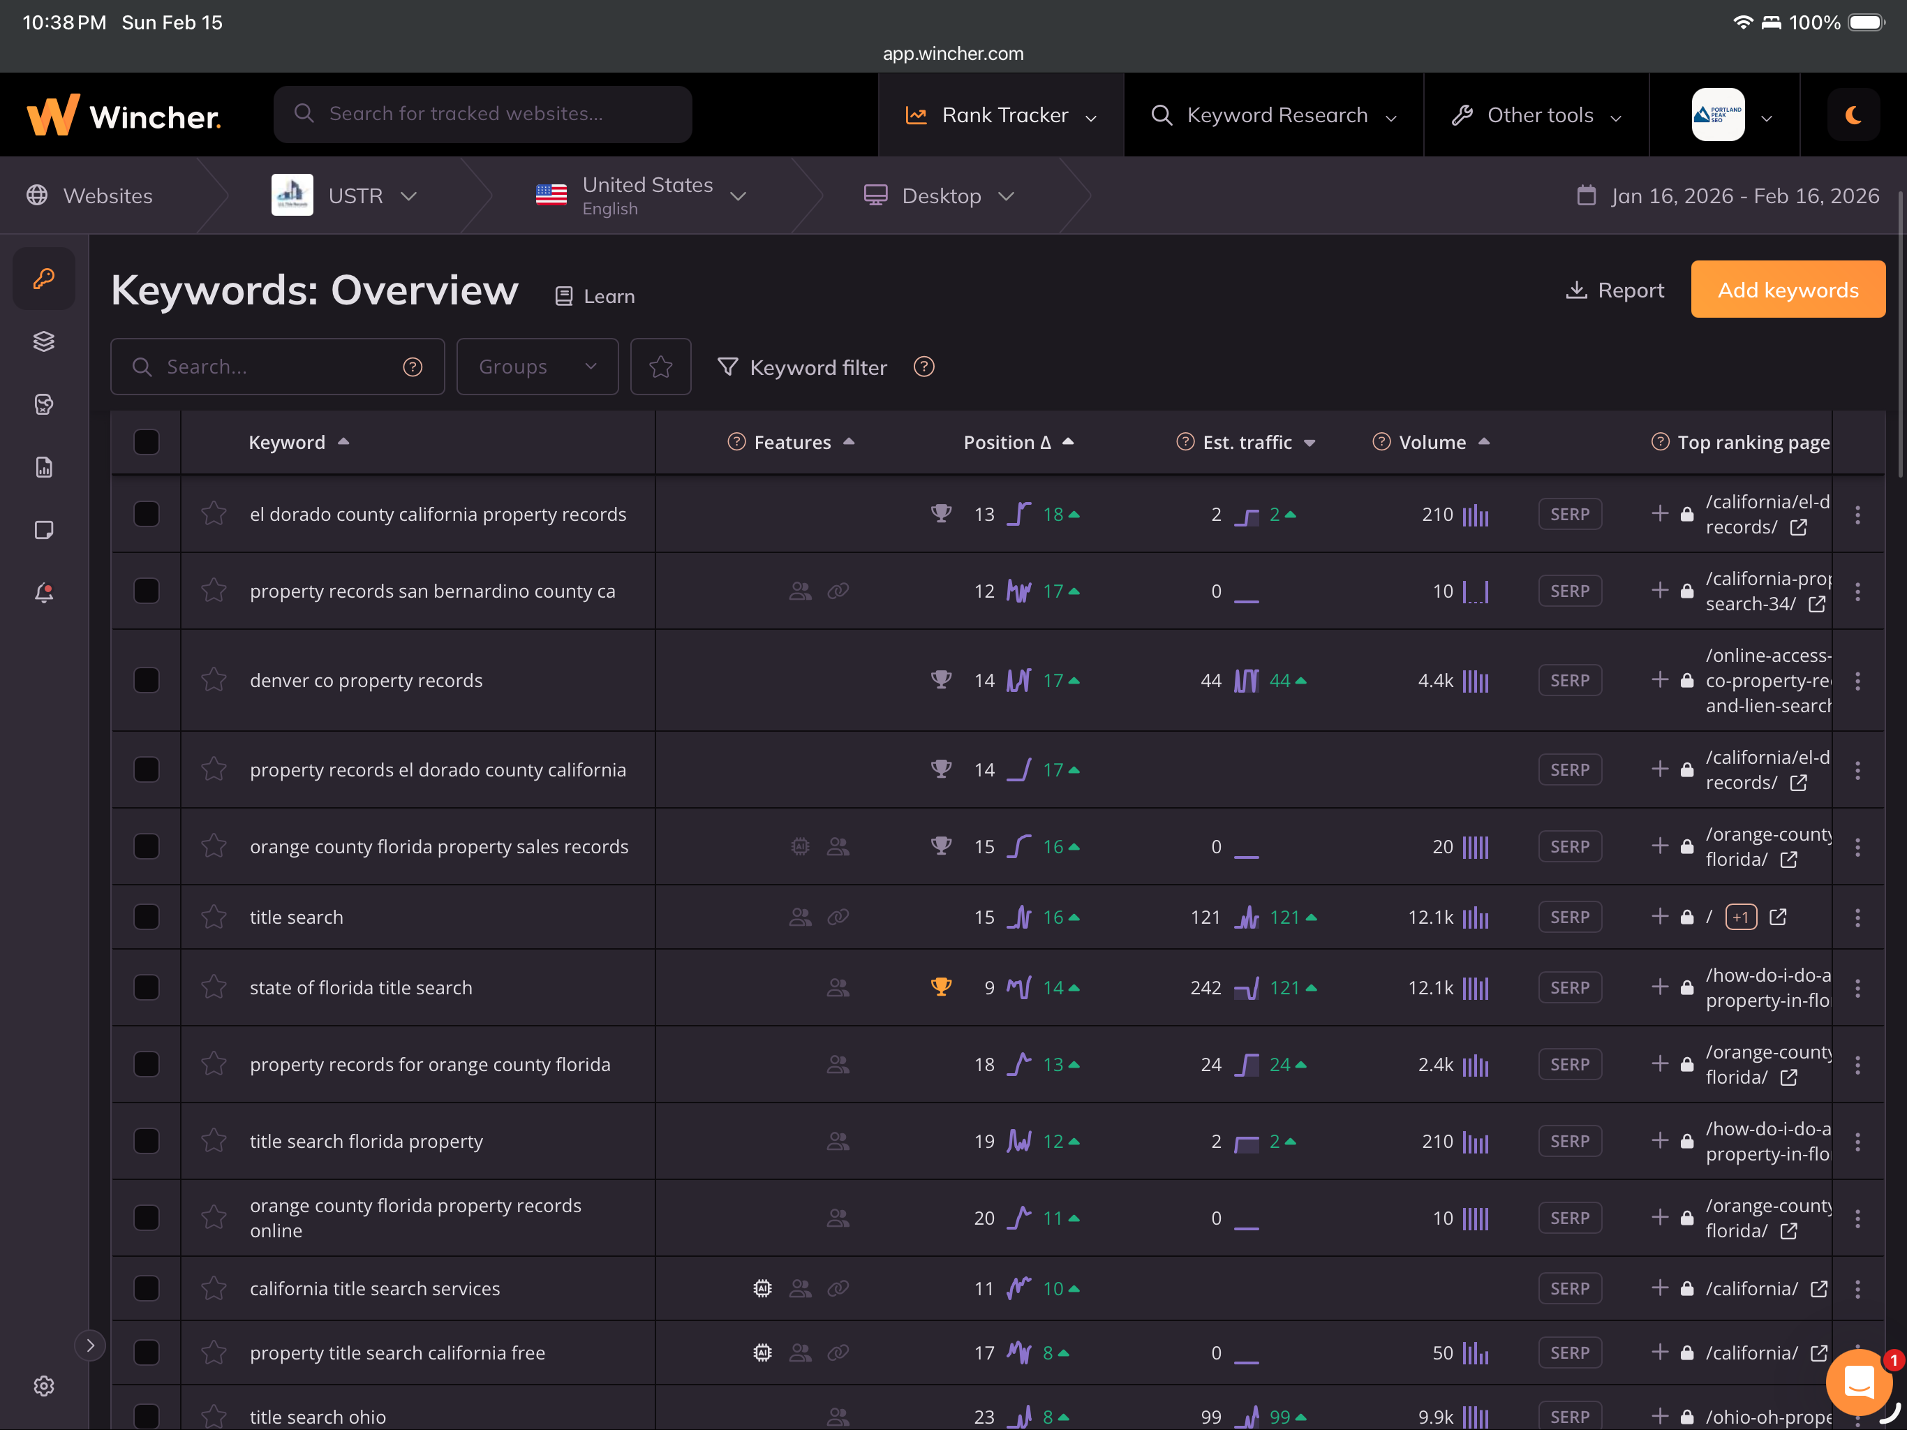Click the calendar icon next to date range
The image size is (1907, 1430).
tap(1587, 196)
